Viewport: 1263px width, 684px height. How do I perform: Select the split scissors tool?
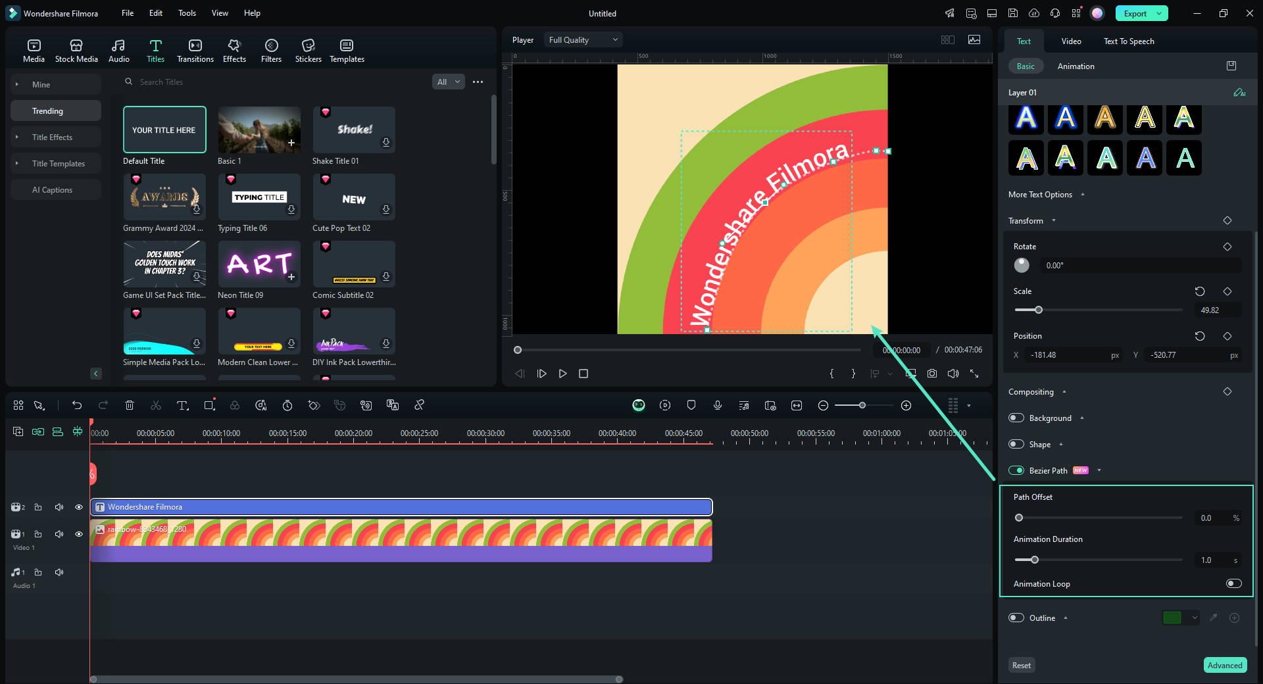tap(156, 405)
